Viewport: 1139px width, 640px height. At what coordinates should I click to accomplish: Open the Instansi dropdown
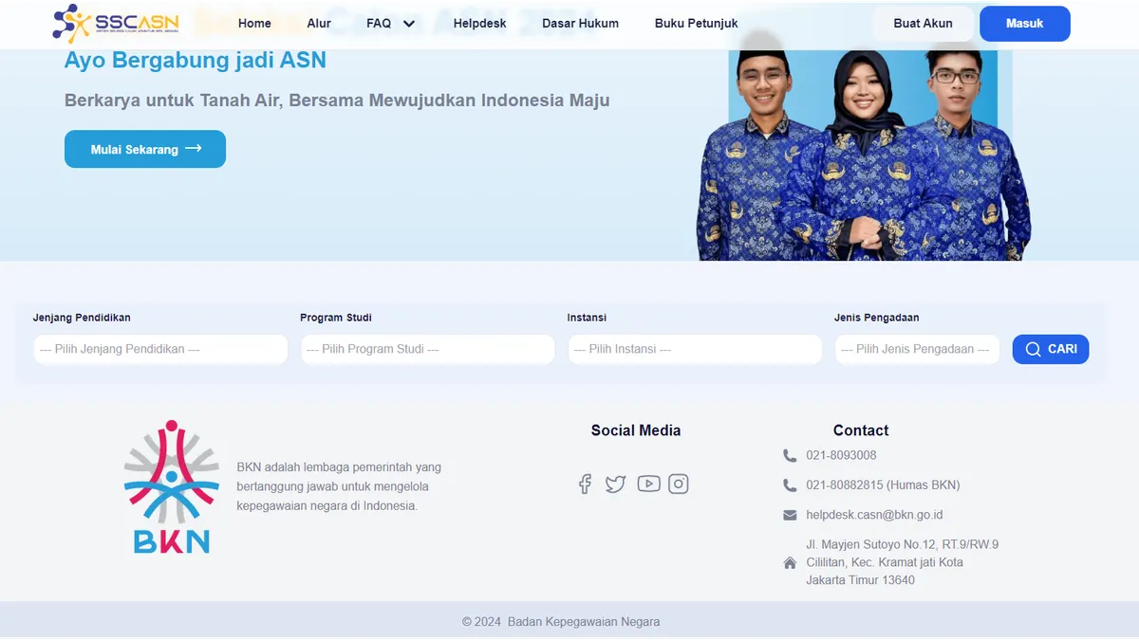[695, 349]
